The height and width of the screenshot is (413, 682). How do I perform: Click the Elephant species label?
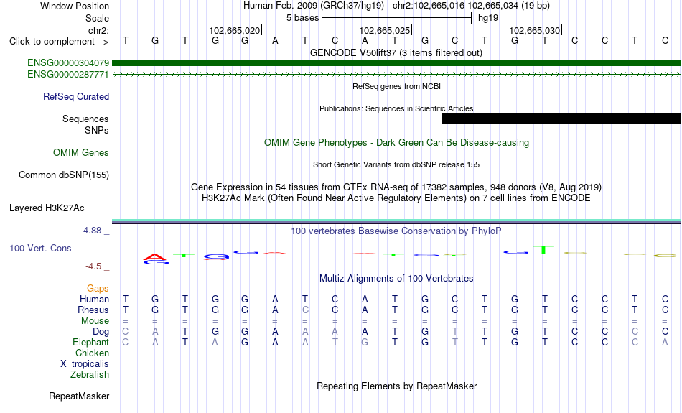pos(91,343)
